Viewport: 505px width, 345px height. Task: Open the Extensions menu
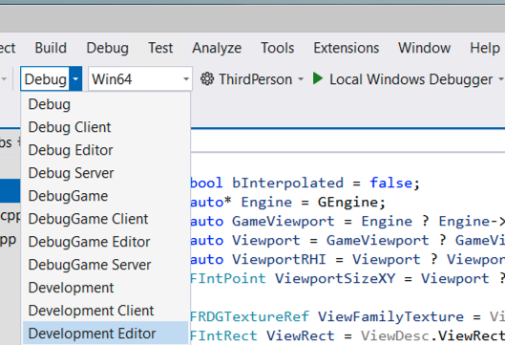point(347,48)
